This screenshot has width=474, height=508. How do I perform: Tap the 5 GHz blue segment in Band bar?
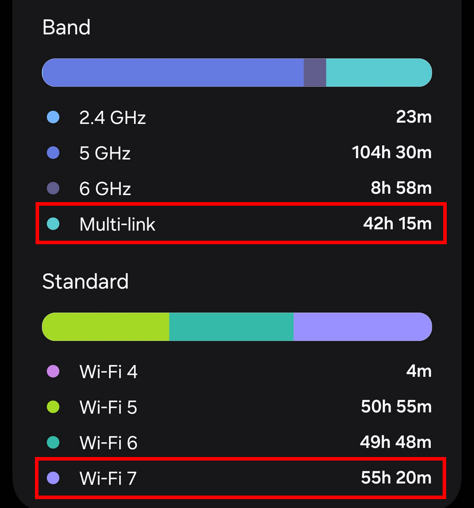pyautogui.click(x=173, y=72)
